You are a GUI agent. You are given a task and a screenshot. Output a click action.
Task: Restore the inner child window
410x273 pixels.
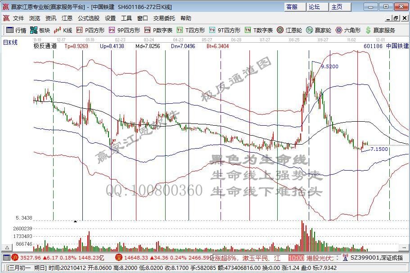point(396,18)
